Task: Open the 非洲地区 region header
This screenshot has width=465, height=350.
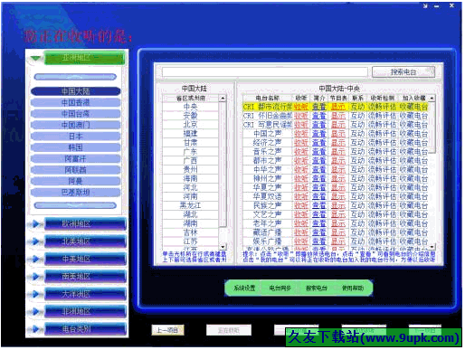Action: (85, 311)
